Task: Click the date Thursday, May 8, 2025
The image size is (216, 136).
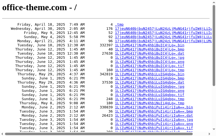Action: coord(42,103)
